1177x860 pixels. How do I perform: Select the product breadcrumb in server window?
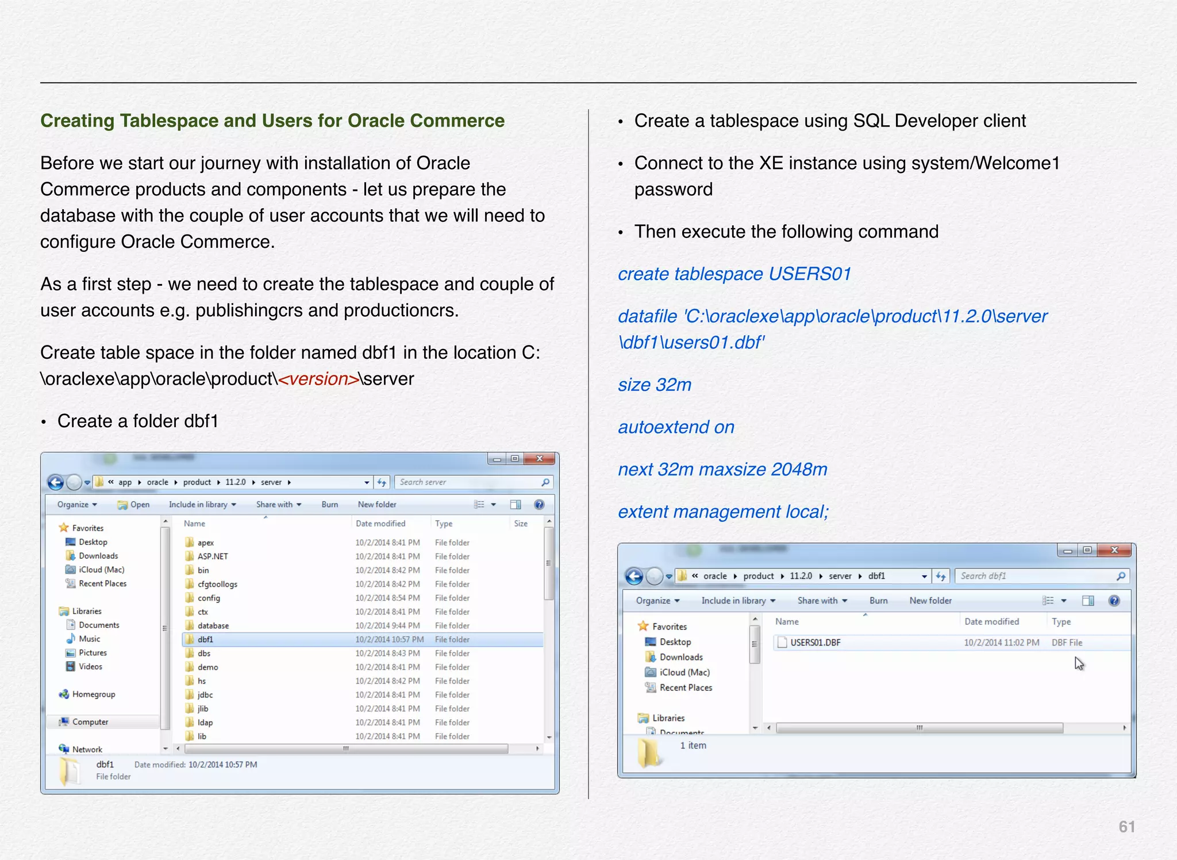pyautogui.click(x=197, y=482)
